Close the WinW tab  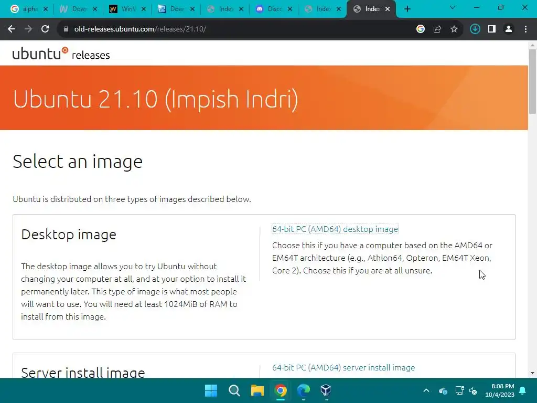click(x=144, y=9)
